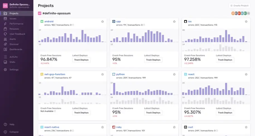Click the Settings gear icon
This screenshot has height=136, width=255.
(5, 70)
